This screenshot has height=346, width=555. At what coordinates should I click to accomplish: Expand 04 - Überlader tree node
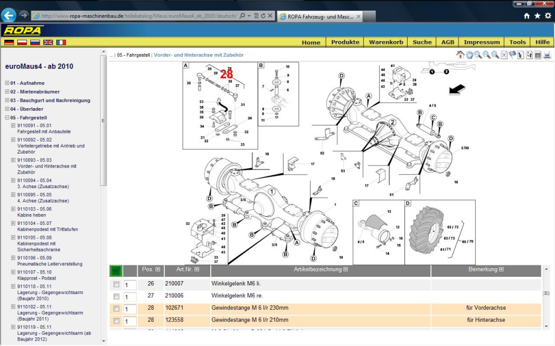7,109
